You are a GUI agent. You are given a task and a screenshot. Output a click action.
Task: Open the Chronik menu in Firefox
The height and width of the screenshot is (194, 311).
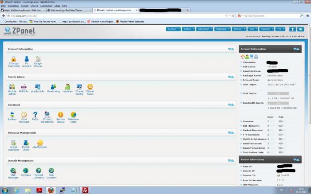[x=34, y=6]
